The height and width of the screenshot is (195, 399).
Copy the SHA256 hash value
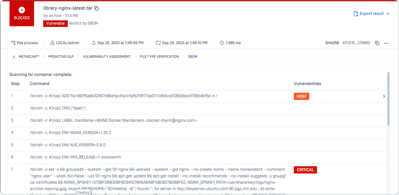coord(377,43)
